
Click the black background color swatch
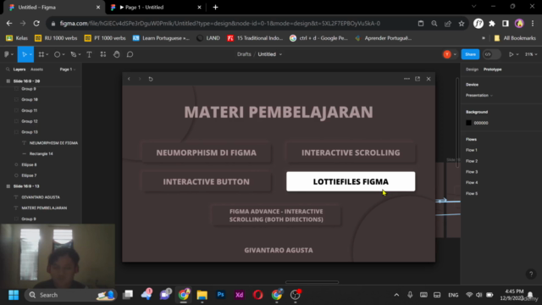(468, 123)
